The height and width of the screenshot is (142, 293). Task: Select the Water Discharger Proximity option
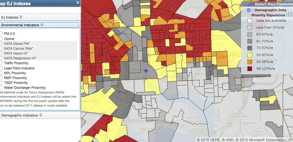[x=1, y=88]
